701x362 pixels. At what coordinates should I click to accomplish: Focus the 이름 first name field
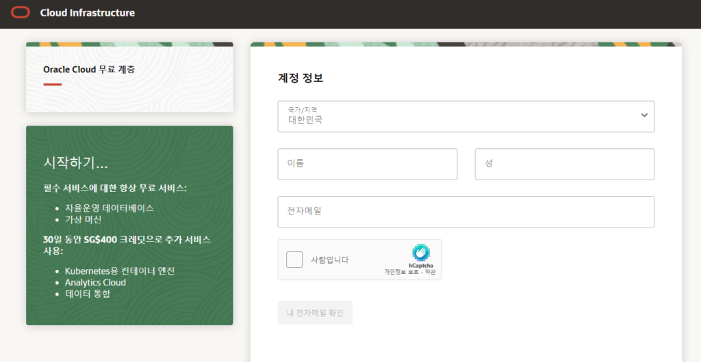pyautogui.click(x=368, y=164)
